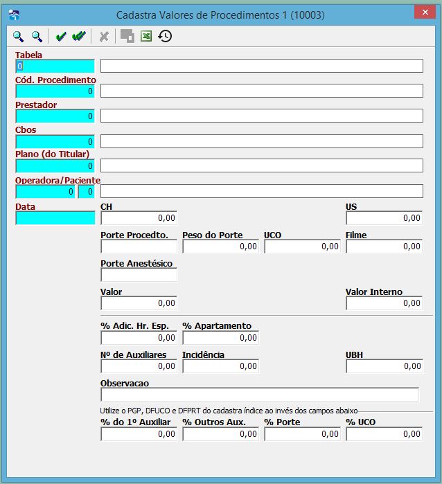The width and height of the screenshot is (442, 484).
Task: Focus the % Porte field
Action: [302, 434]
